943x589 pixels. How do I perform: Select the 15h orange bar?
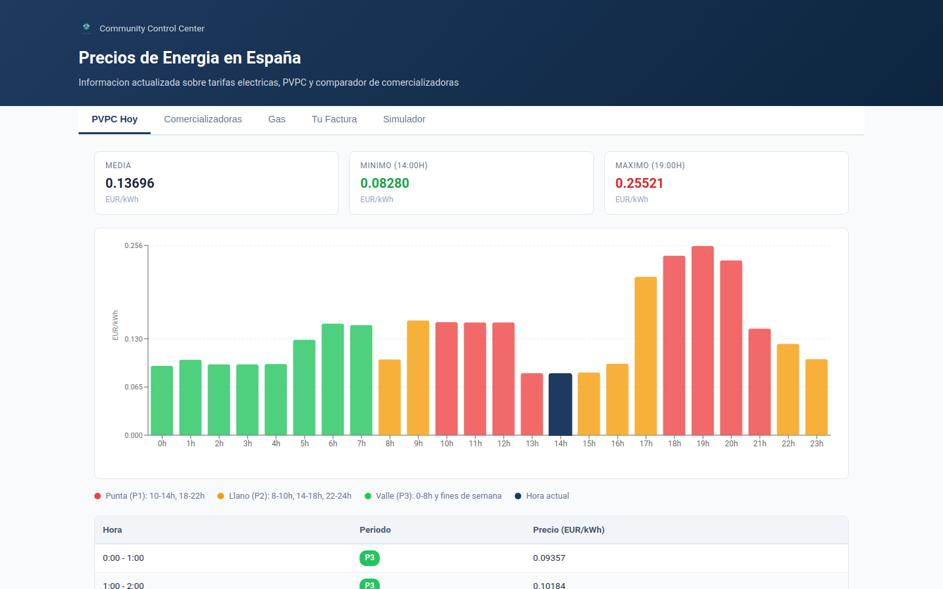pos(589,404)
